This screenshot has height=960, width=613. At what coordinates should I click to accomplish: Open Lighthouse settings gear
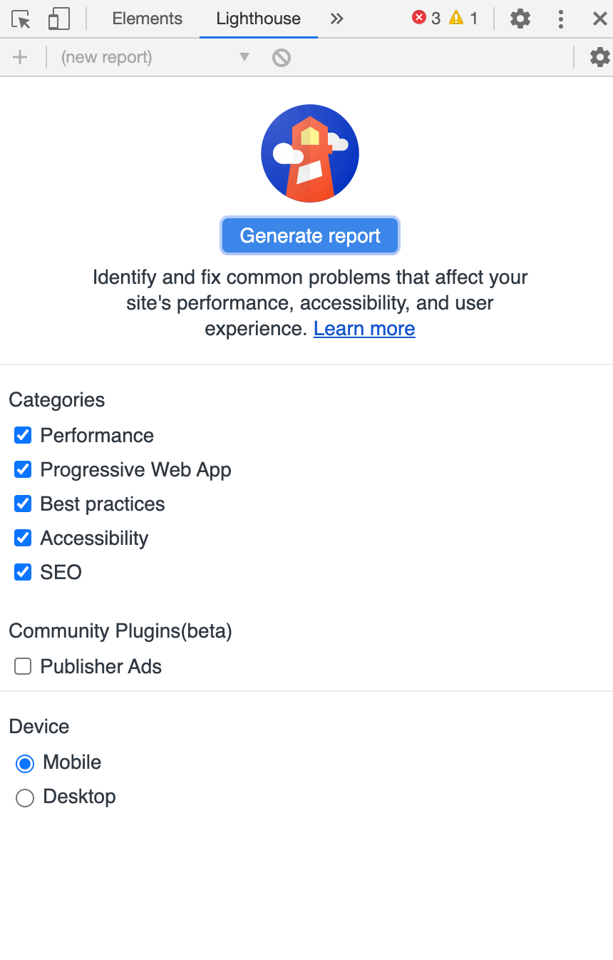click(600, 57)
